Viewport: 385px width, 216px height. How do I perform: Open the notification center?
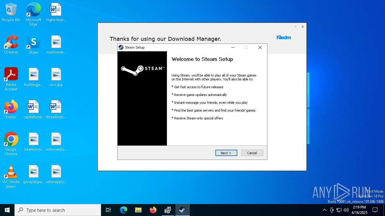pos(375,210)
